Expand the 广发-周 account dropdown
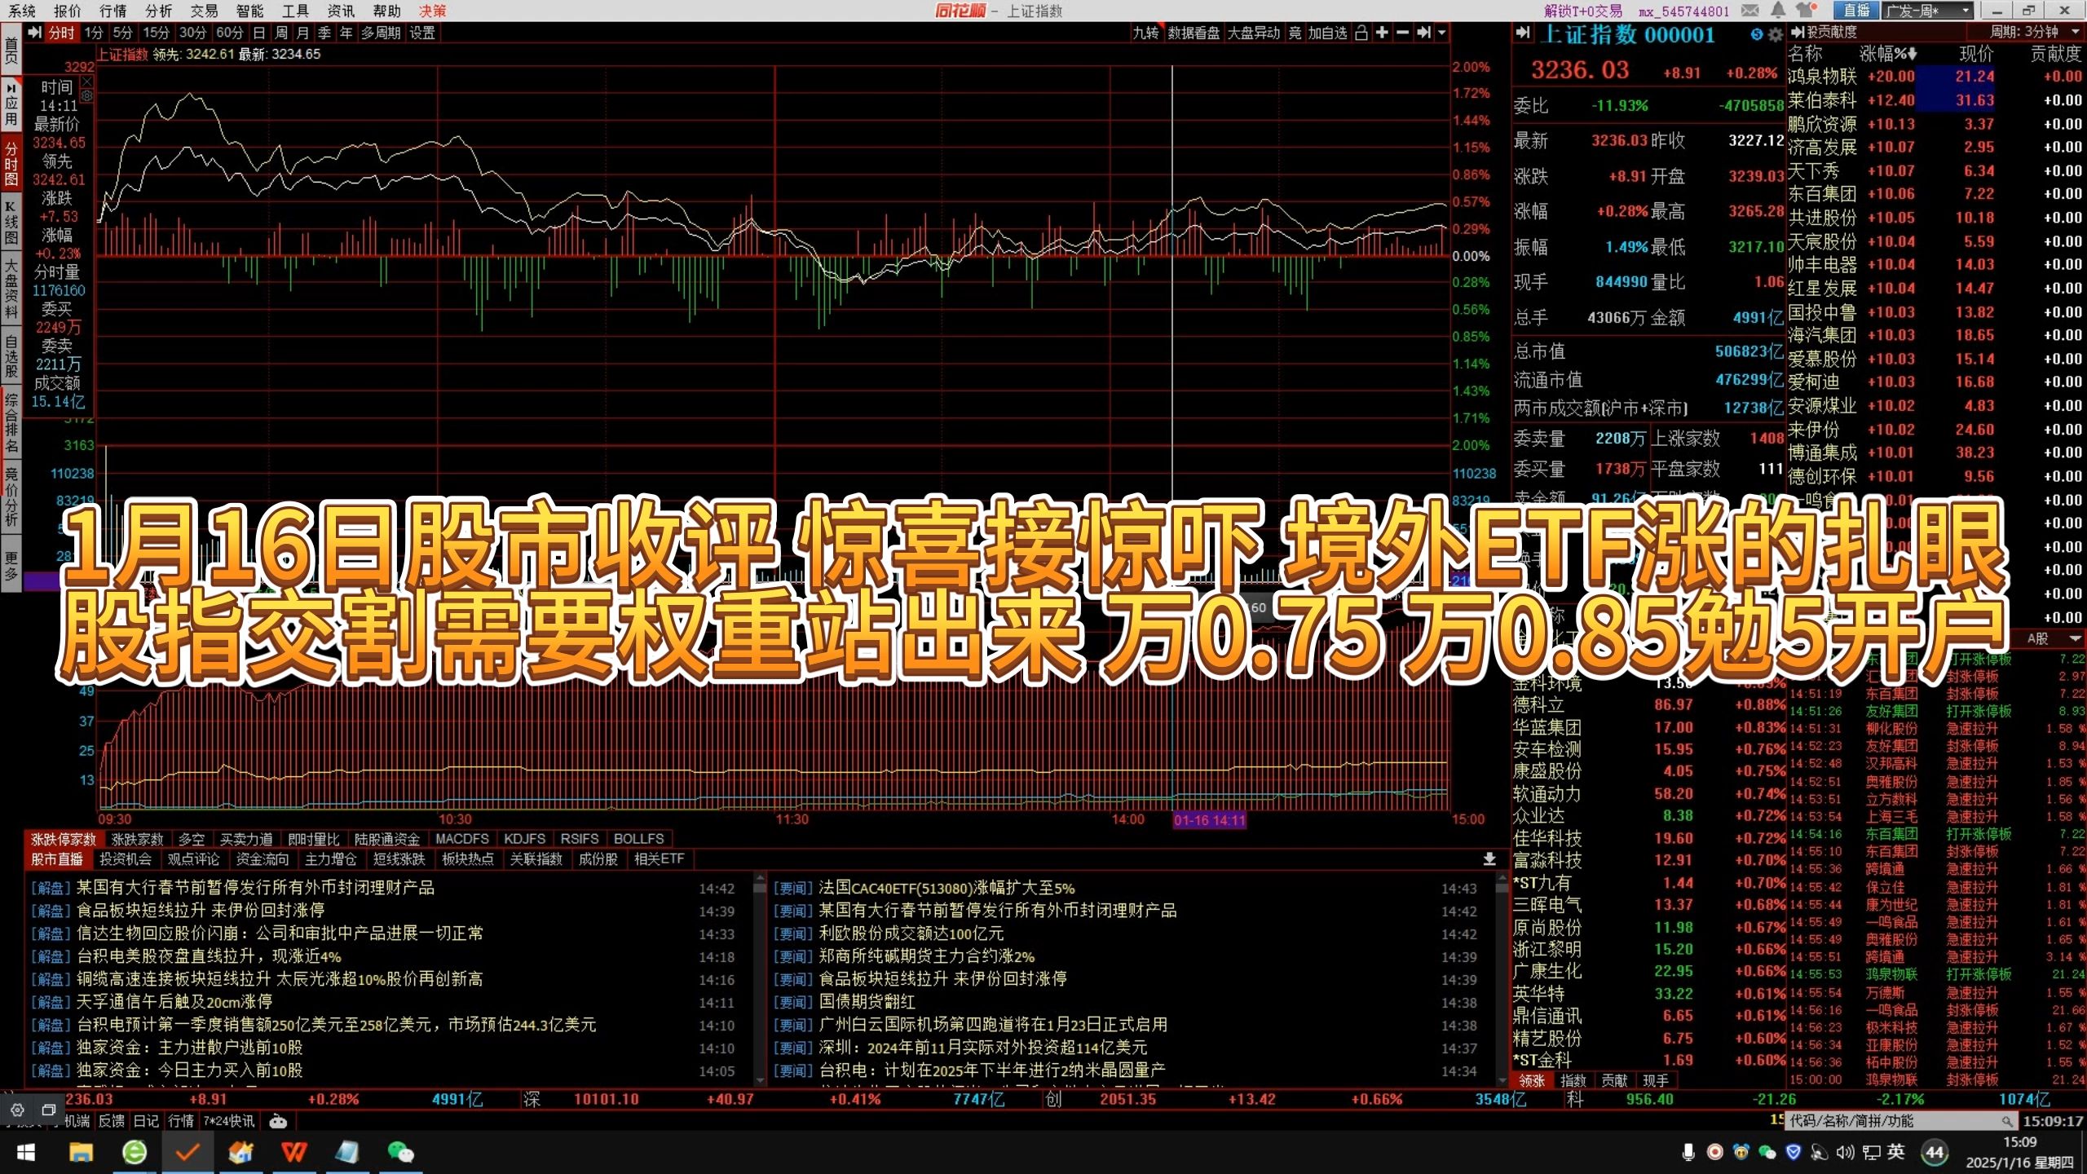Viewport: 2087px width, 1174px height. 1966,11
